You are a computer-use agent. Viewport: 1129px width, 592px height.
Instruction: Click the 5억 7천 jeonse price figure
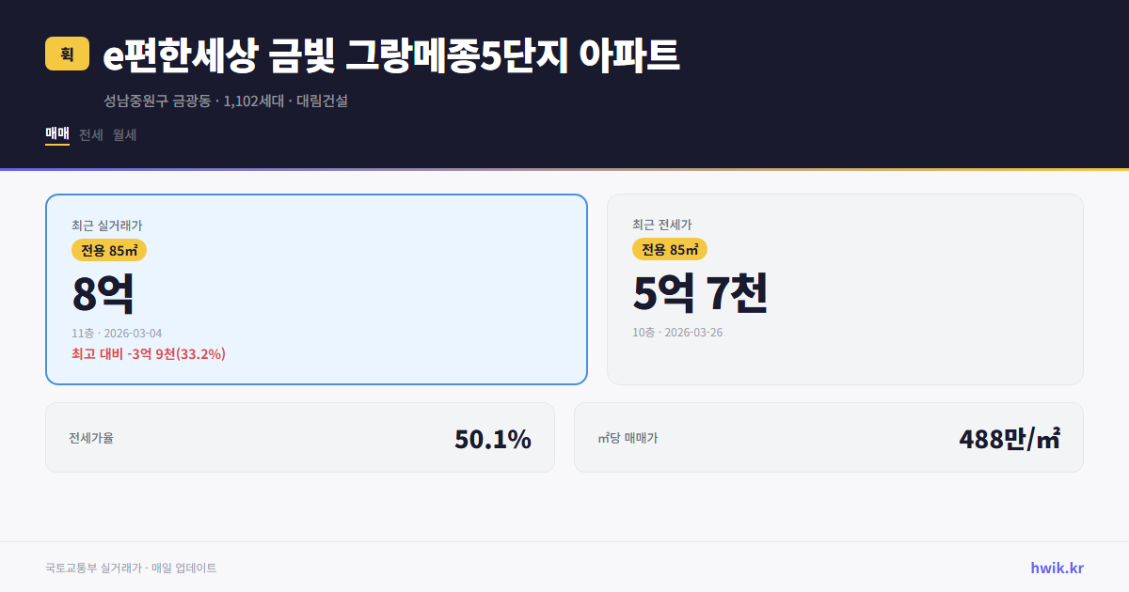(x=700, y=295)
